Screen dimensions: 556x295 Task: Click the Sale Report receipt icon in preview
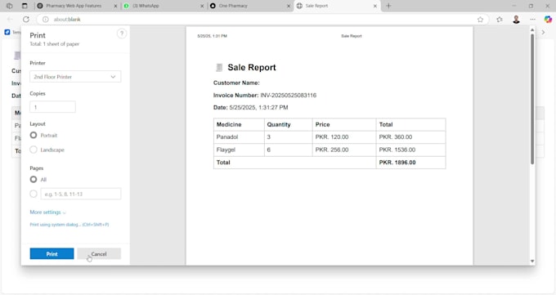tap(219, 67)
